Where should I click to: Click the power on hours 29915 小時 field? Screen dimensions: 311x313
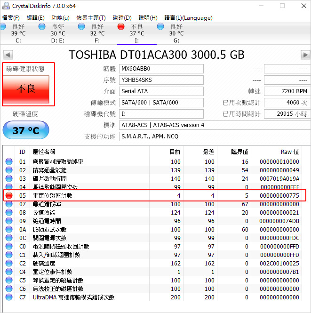287,114
